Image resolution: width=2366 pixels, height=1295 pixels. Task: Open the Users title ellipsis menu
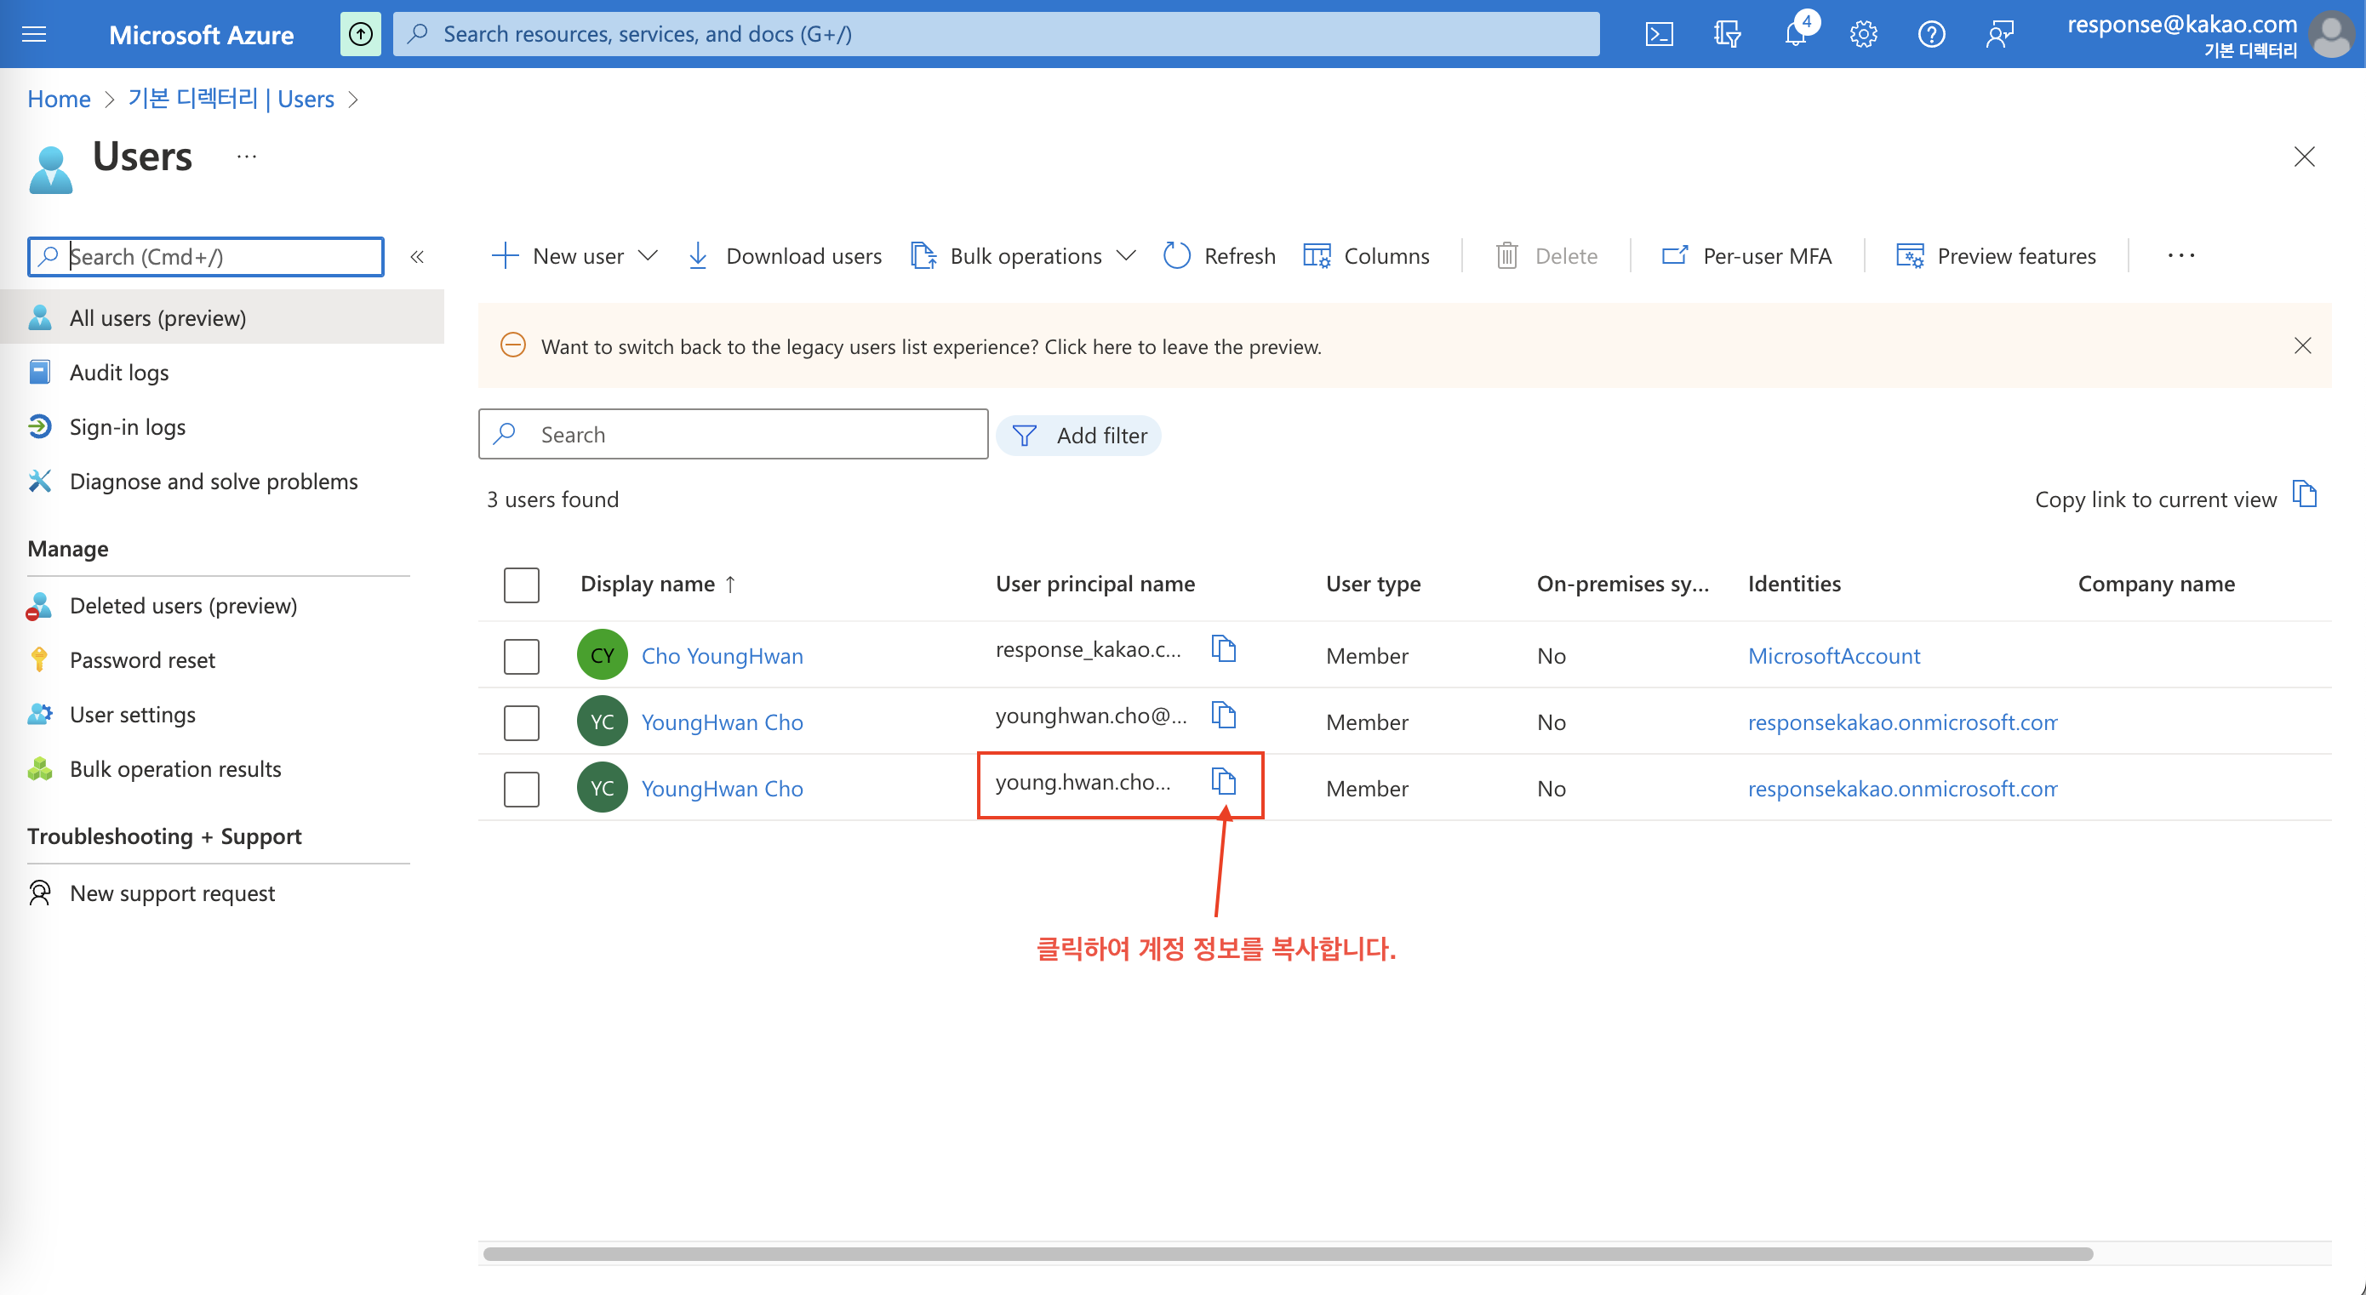point(246,157)
